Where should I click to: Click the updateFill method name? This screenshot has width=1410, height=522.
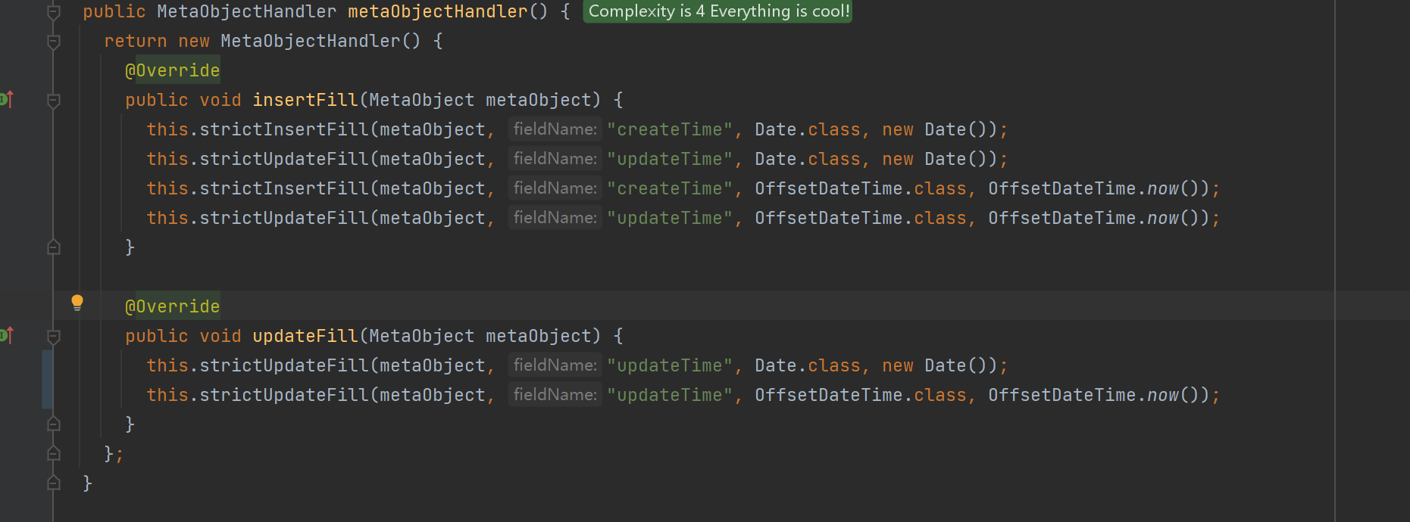[305, 336]
